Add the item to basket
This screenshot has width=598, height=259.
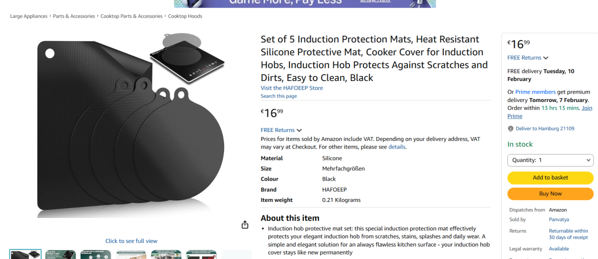point(550,177)
